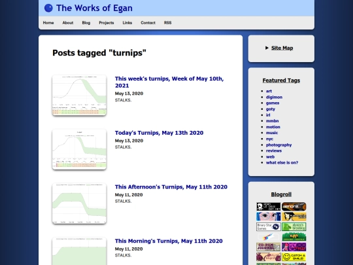Screen dimensions: 353x265
Task: Select the "reviews" featured tag
Action: [x=274, y=150]
